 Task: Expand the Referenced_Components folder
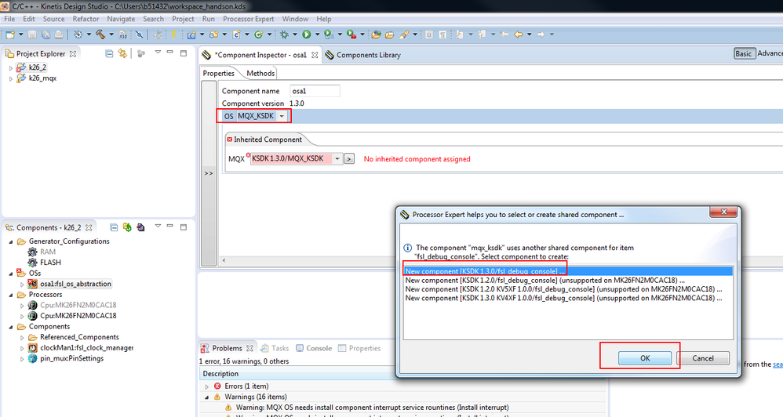[x=21, y=338]
